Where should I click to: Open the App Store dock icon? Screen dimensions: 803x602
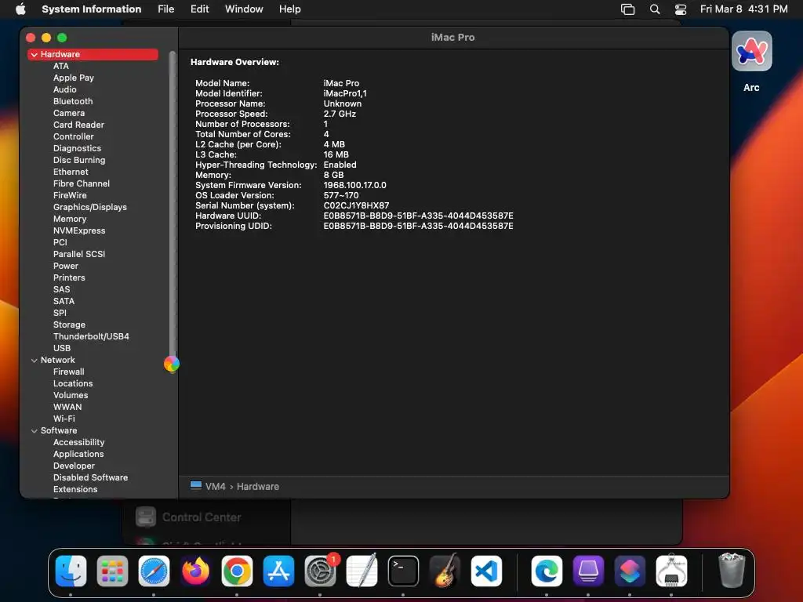[x=278, y=571]
